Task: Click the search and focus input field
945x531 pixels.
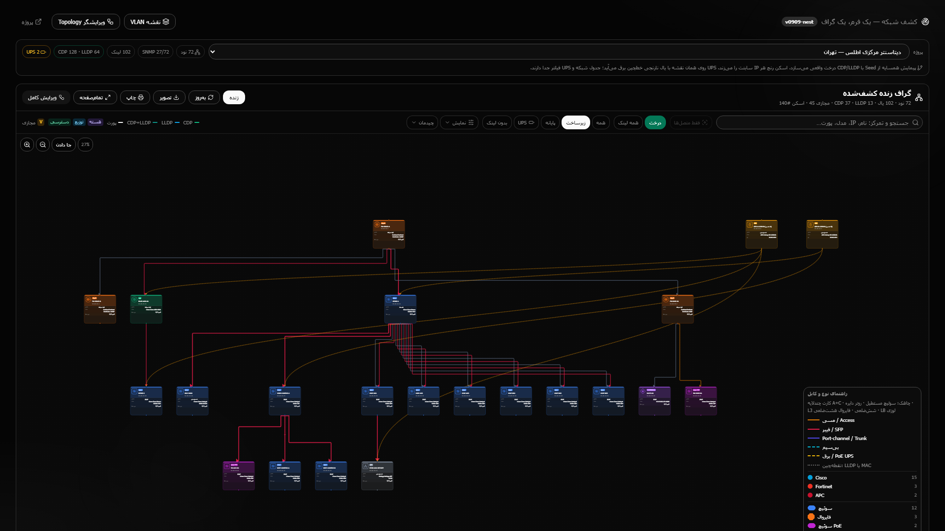Action: [819, 122]
